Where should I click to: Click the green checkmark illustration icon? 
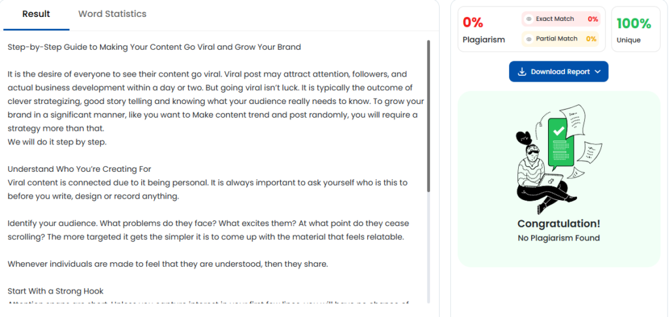tap(559, 131)
